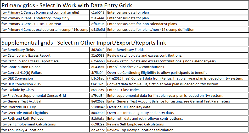Click description ending '( non Calendar year)'
This screenshot has height=133, width=249.
click(177, 61)
